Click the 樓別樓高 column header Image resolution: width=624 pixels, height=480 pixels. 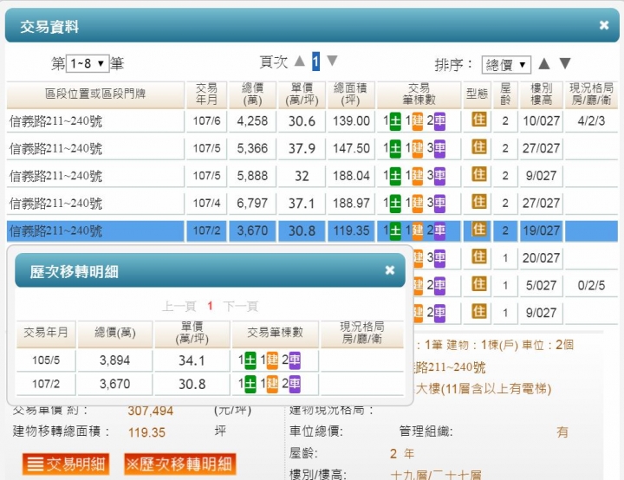coord(541,94)
